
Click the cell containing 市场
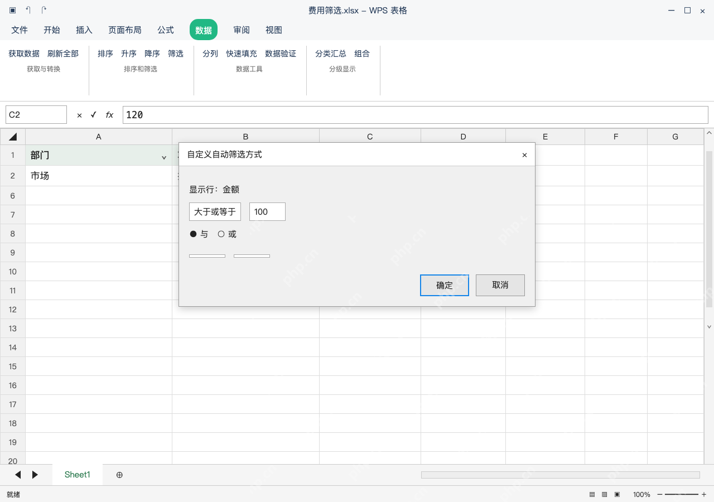click(x=99, y=176)
